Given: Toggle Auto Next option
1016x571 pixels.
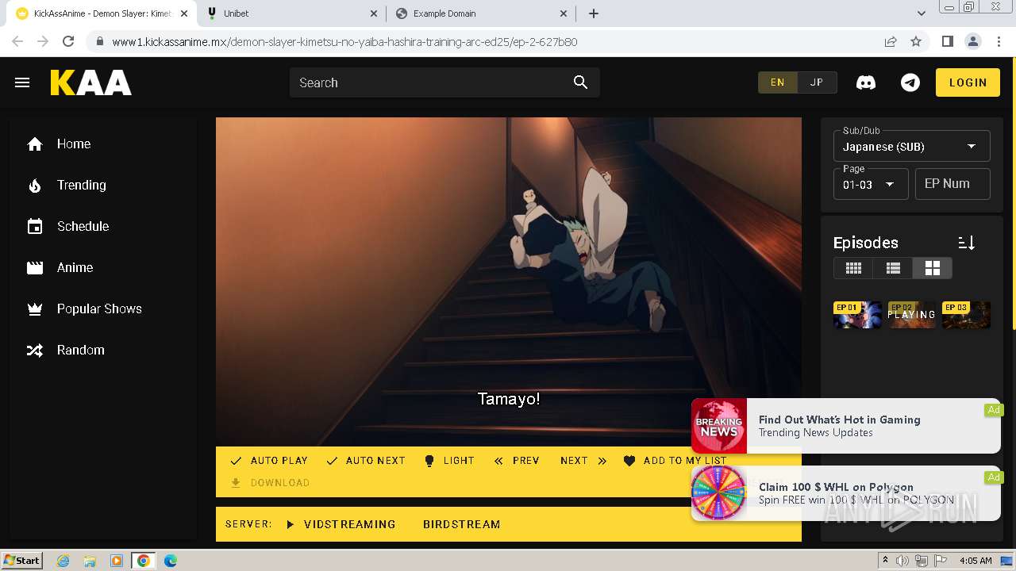Looking at the screenshot, I should pyautogui.click(x=366, y=461).
